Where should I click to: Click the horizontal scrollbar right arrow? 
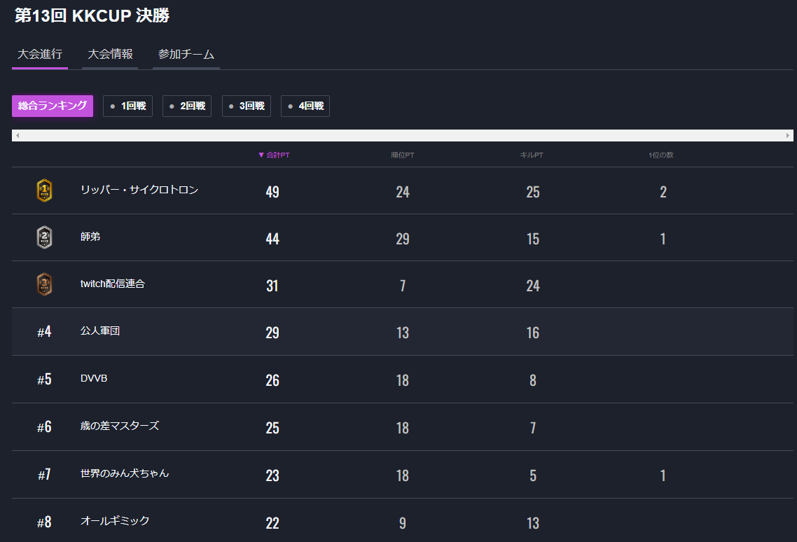click(x=788, y=135)
